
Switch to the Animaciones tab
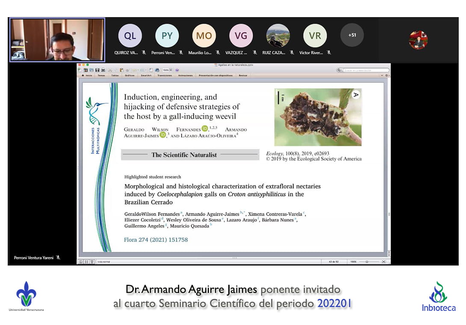coord(186,75)
